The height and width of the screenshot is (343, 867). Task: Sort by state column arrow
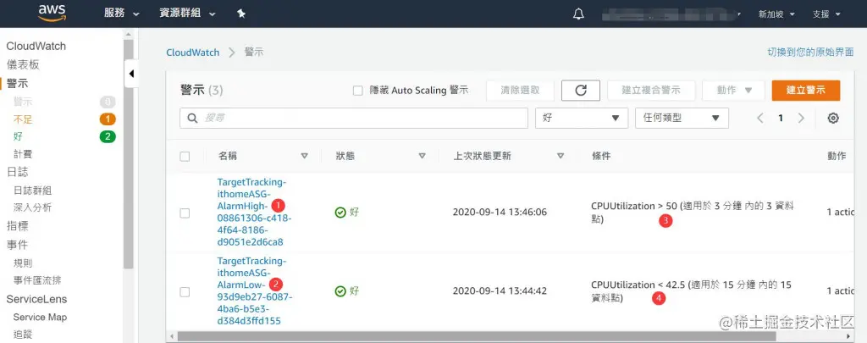[422, 156]
